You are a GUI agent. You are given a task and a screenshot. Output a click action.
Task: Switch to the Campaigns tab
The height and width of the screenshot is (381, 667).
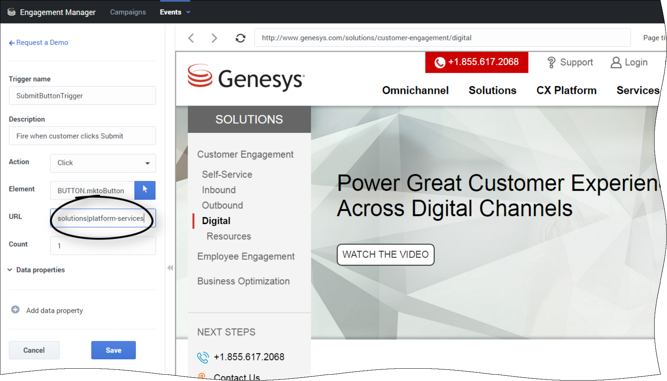coord(128,12)
